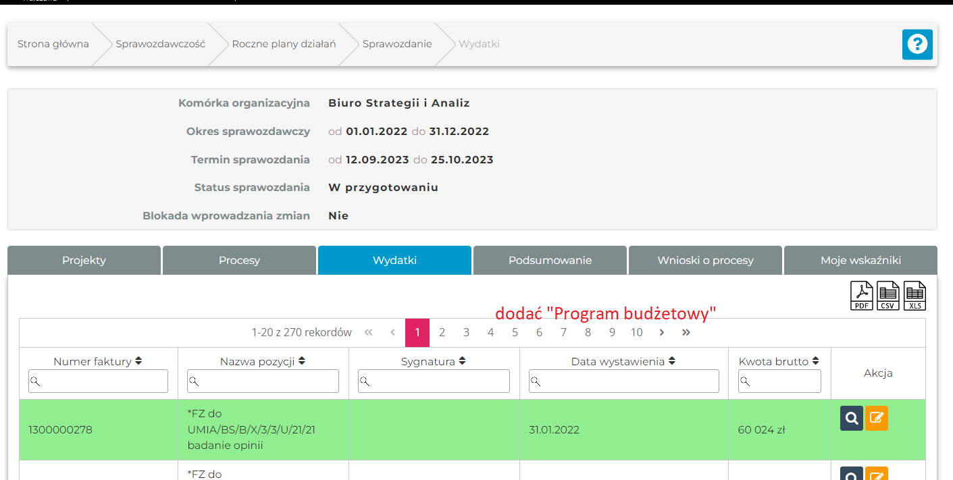Sort by Kwota brutto column
Viewport: 953px width, 480px height.
click(815, 361)
